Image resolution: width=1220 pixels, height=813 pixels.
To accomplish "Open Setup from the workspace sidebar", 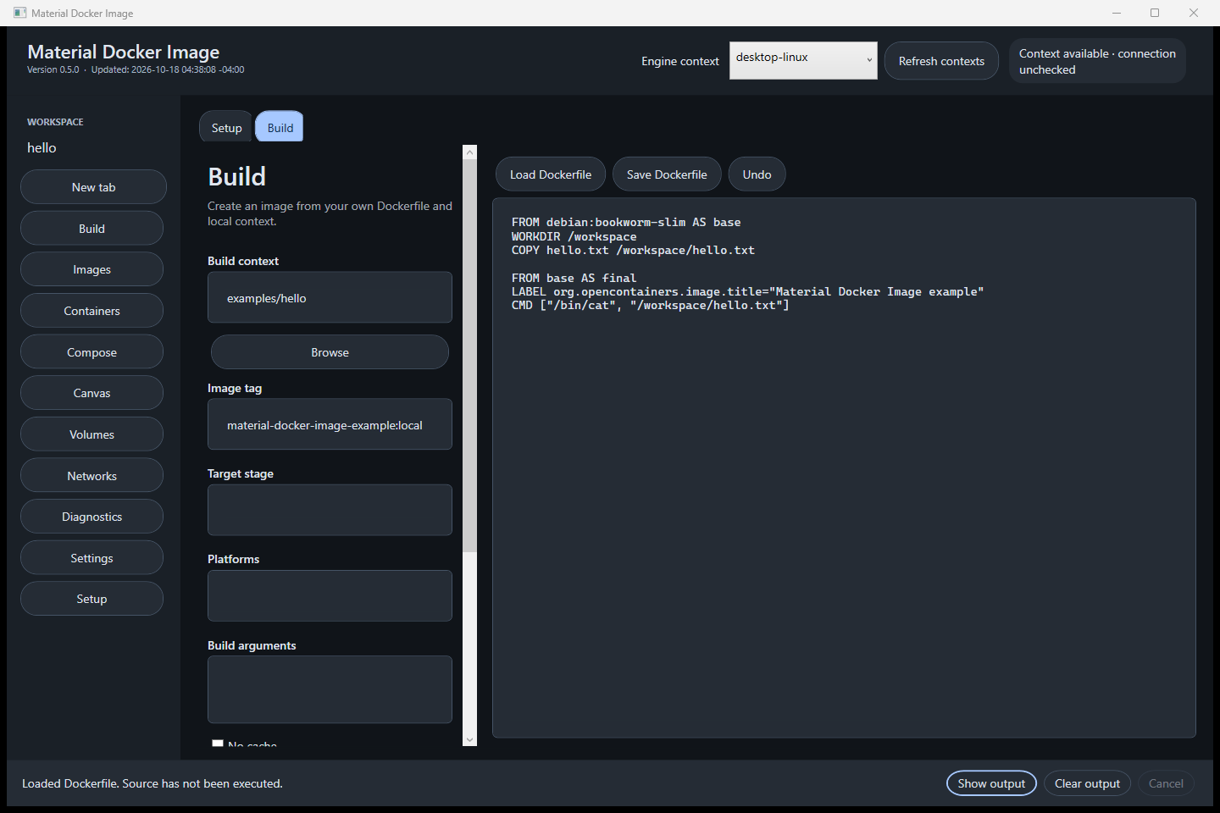I will coord(91,599).
